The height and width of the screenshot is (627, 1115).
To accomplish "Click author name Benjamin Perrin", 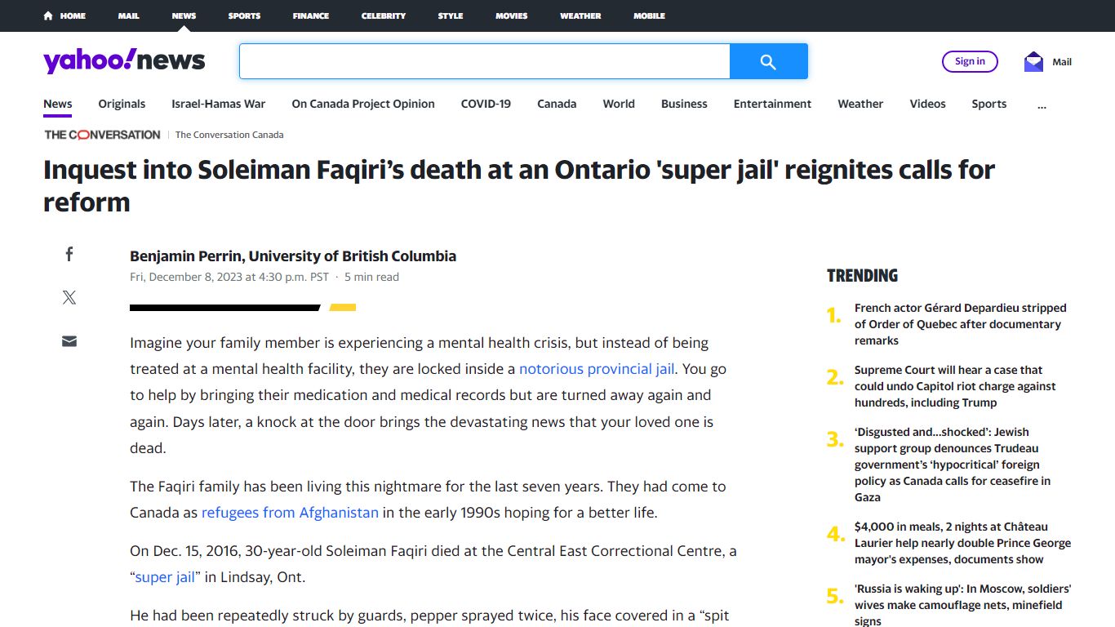I will pyautogui.click(x=293, y=256).
